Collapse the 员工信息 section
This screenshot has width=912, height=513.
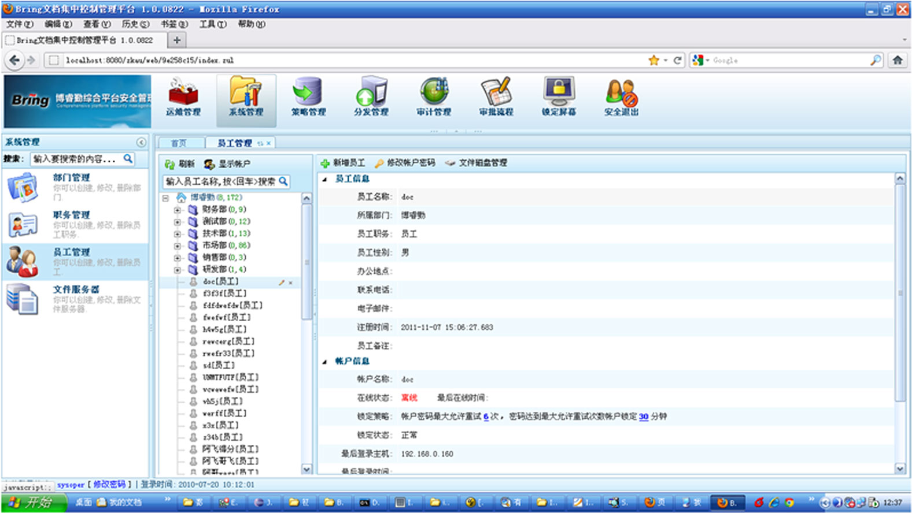324,180
